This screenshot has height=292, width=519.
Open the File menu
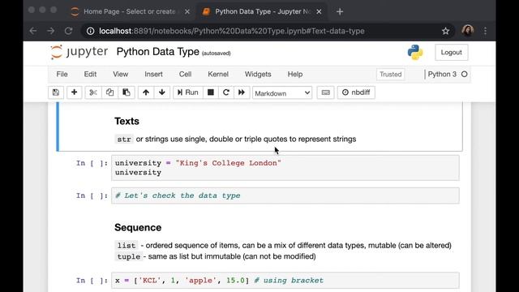tap(62, 74)
